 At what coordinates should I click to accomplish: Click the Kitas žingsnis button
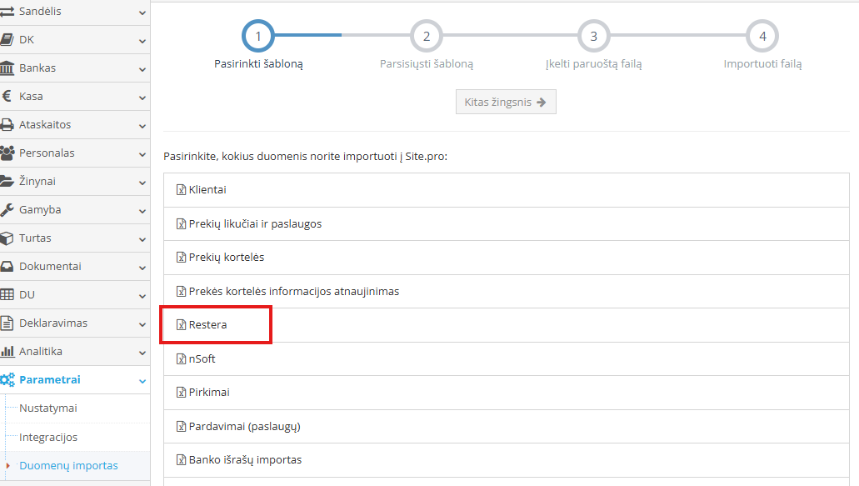pyautogui.click(x=506, y=102)
